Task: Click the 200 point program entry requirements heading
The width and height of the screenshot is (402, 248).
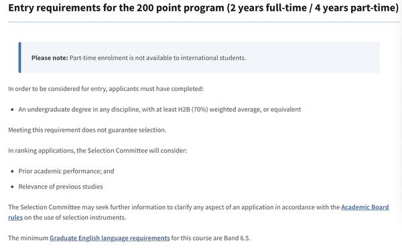Action: click(203, 8)
